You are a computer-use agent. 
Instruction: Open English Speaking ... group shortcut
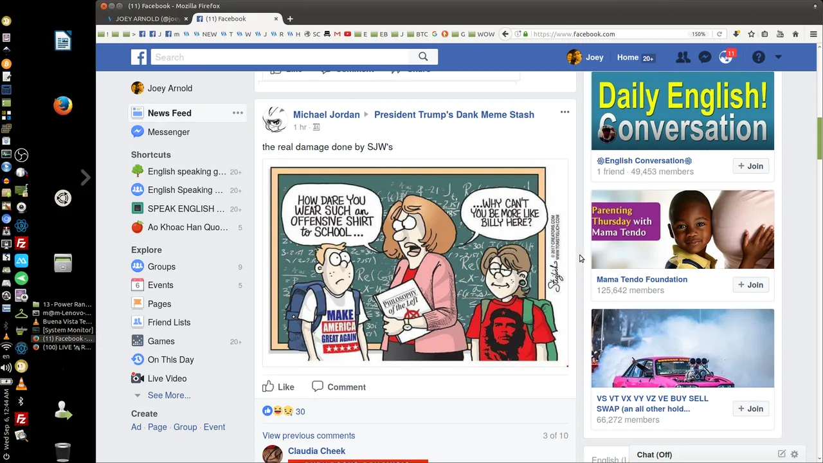click(x=186, y=190)
